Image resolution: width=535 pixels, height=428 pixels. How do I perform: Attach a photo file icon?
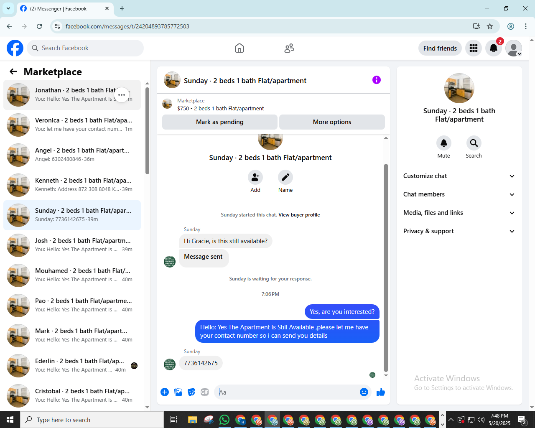[x=178, y=392]
